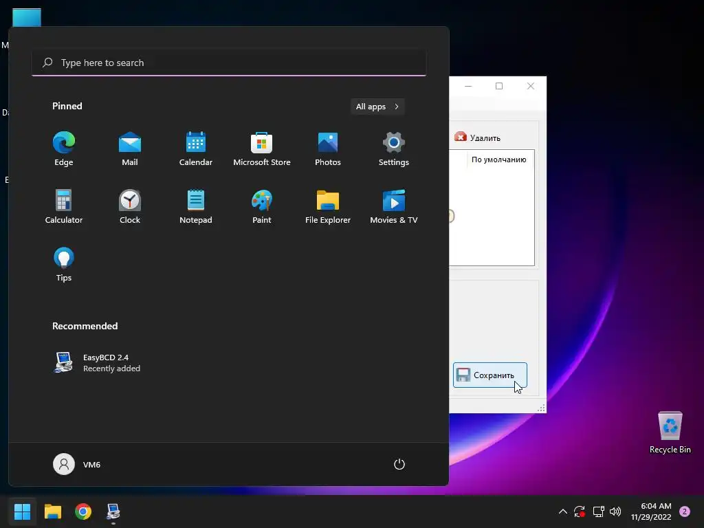Expand All apps list
704x528 pixels.
377,107
